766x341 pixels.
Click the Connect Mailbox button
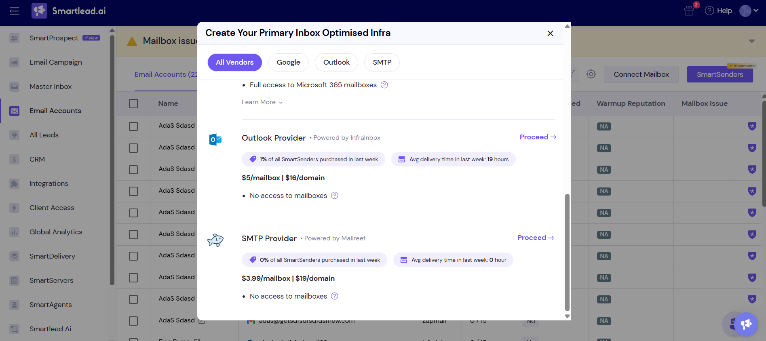click(641, 74)
